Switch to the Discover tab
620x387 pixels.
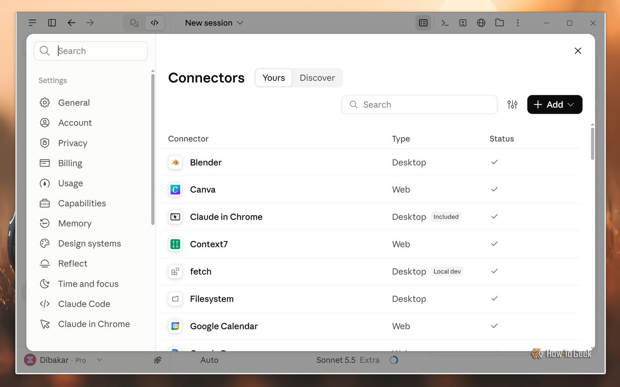coord(317,78)
